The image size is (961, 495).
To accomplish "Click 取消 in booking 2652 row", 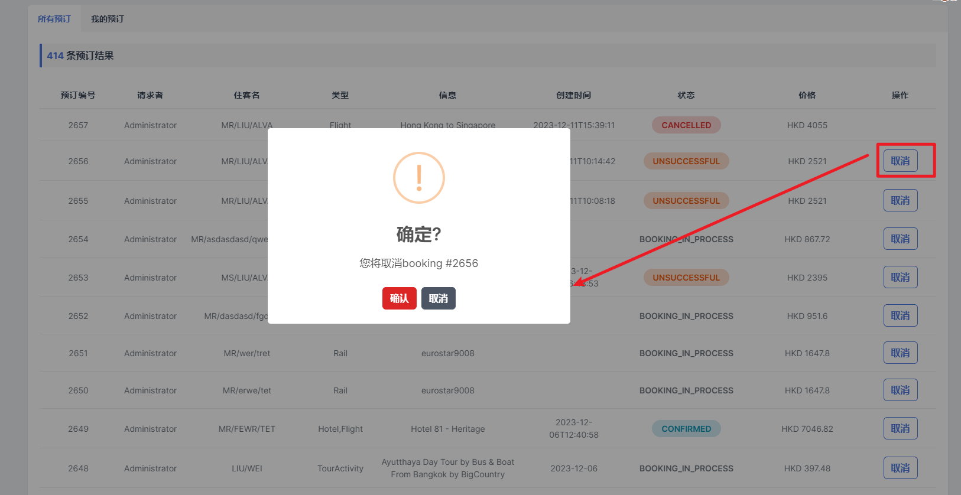I will coord(900,315).
